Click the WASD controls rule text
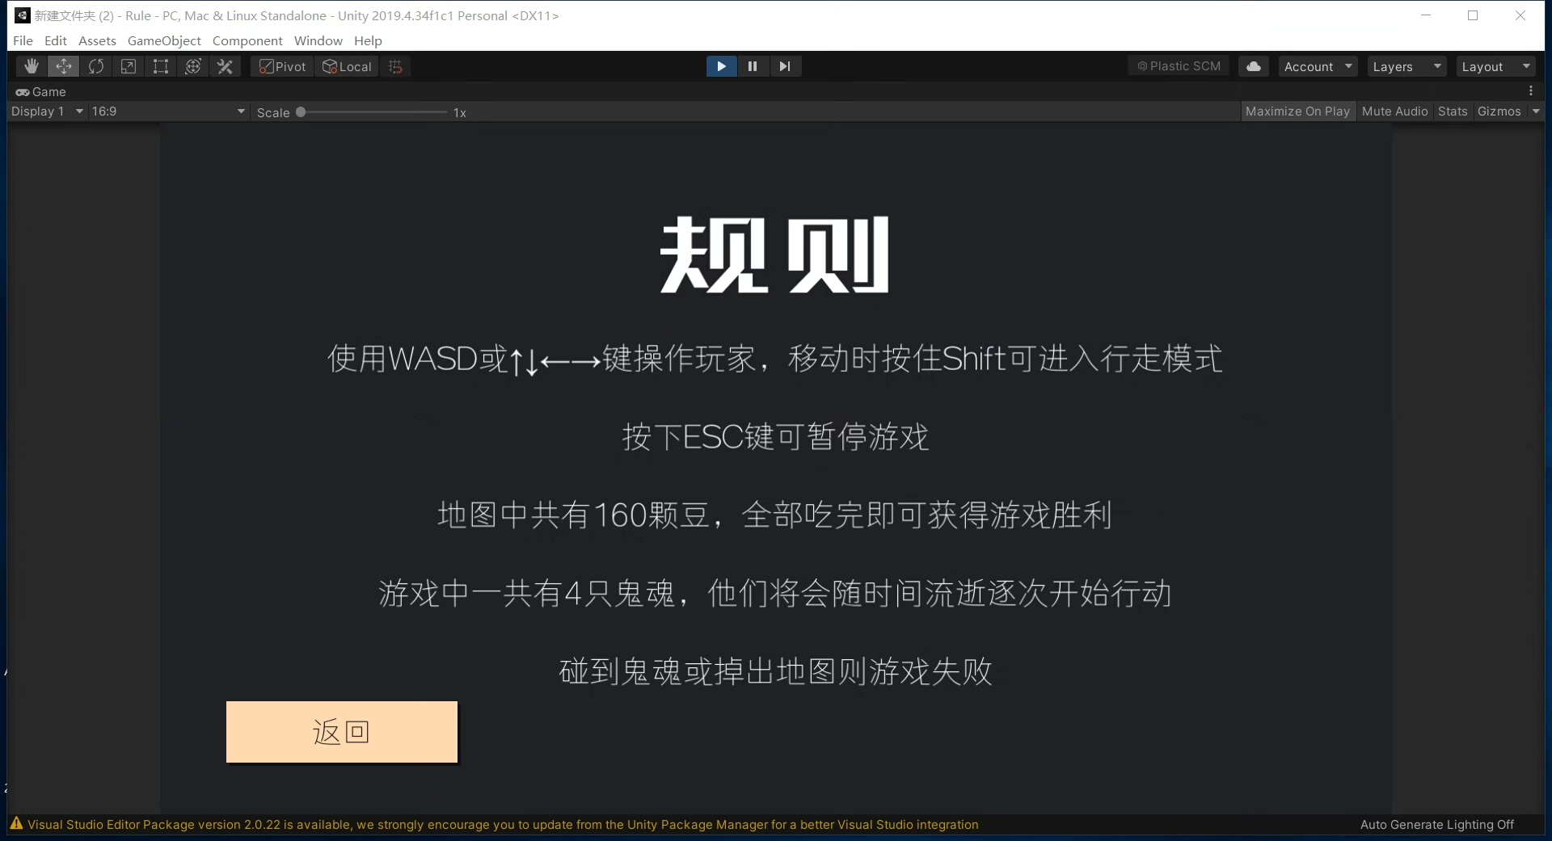Screen dimensions: 1552x841 (775, 359)
